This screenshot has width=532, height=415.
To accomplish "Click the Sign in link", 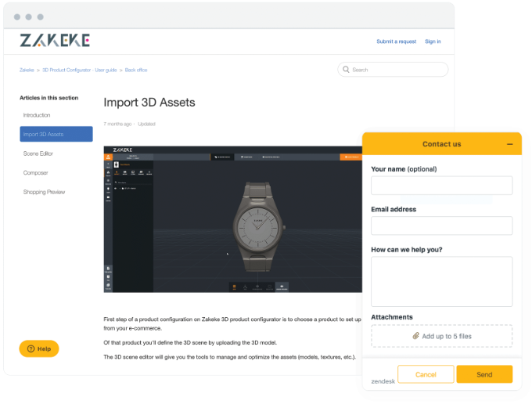I will coord(433,41).
